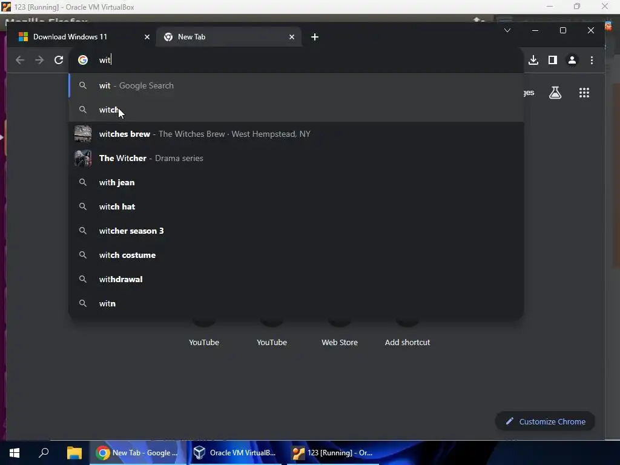
Task: Select 'witcher season 3' suggestion
Action: [x=297, y=231]
